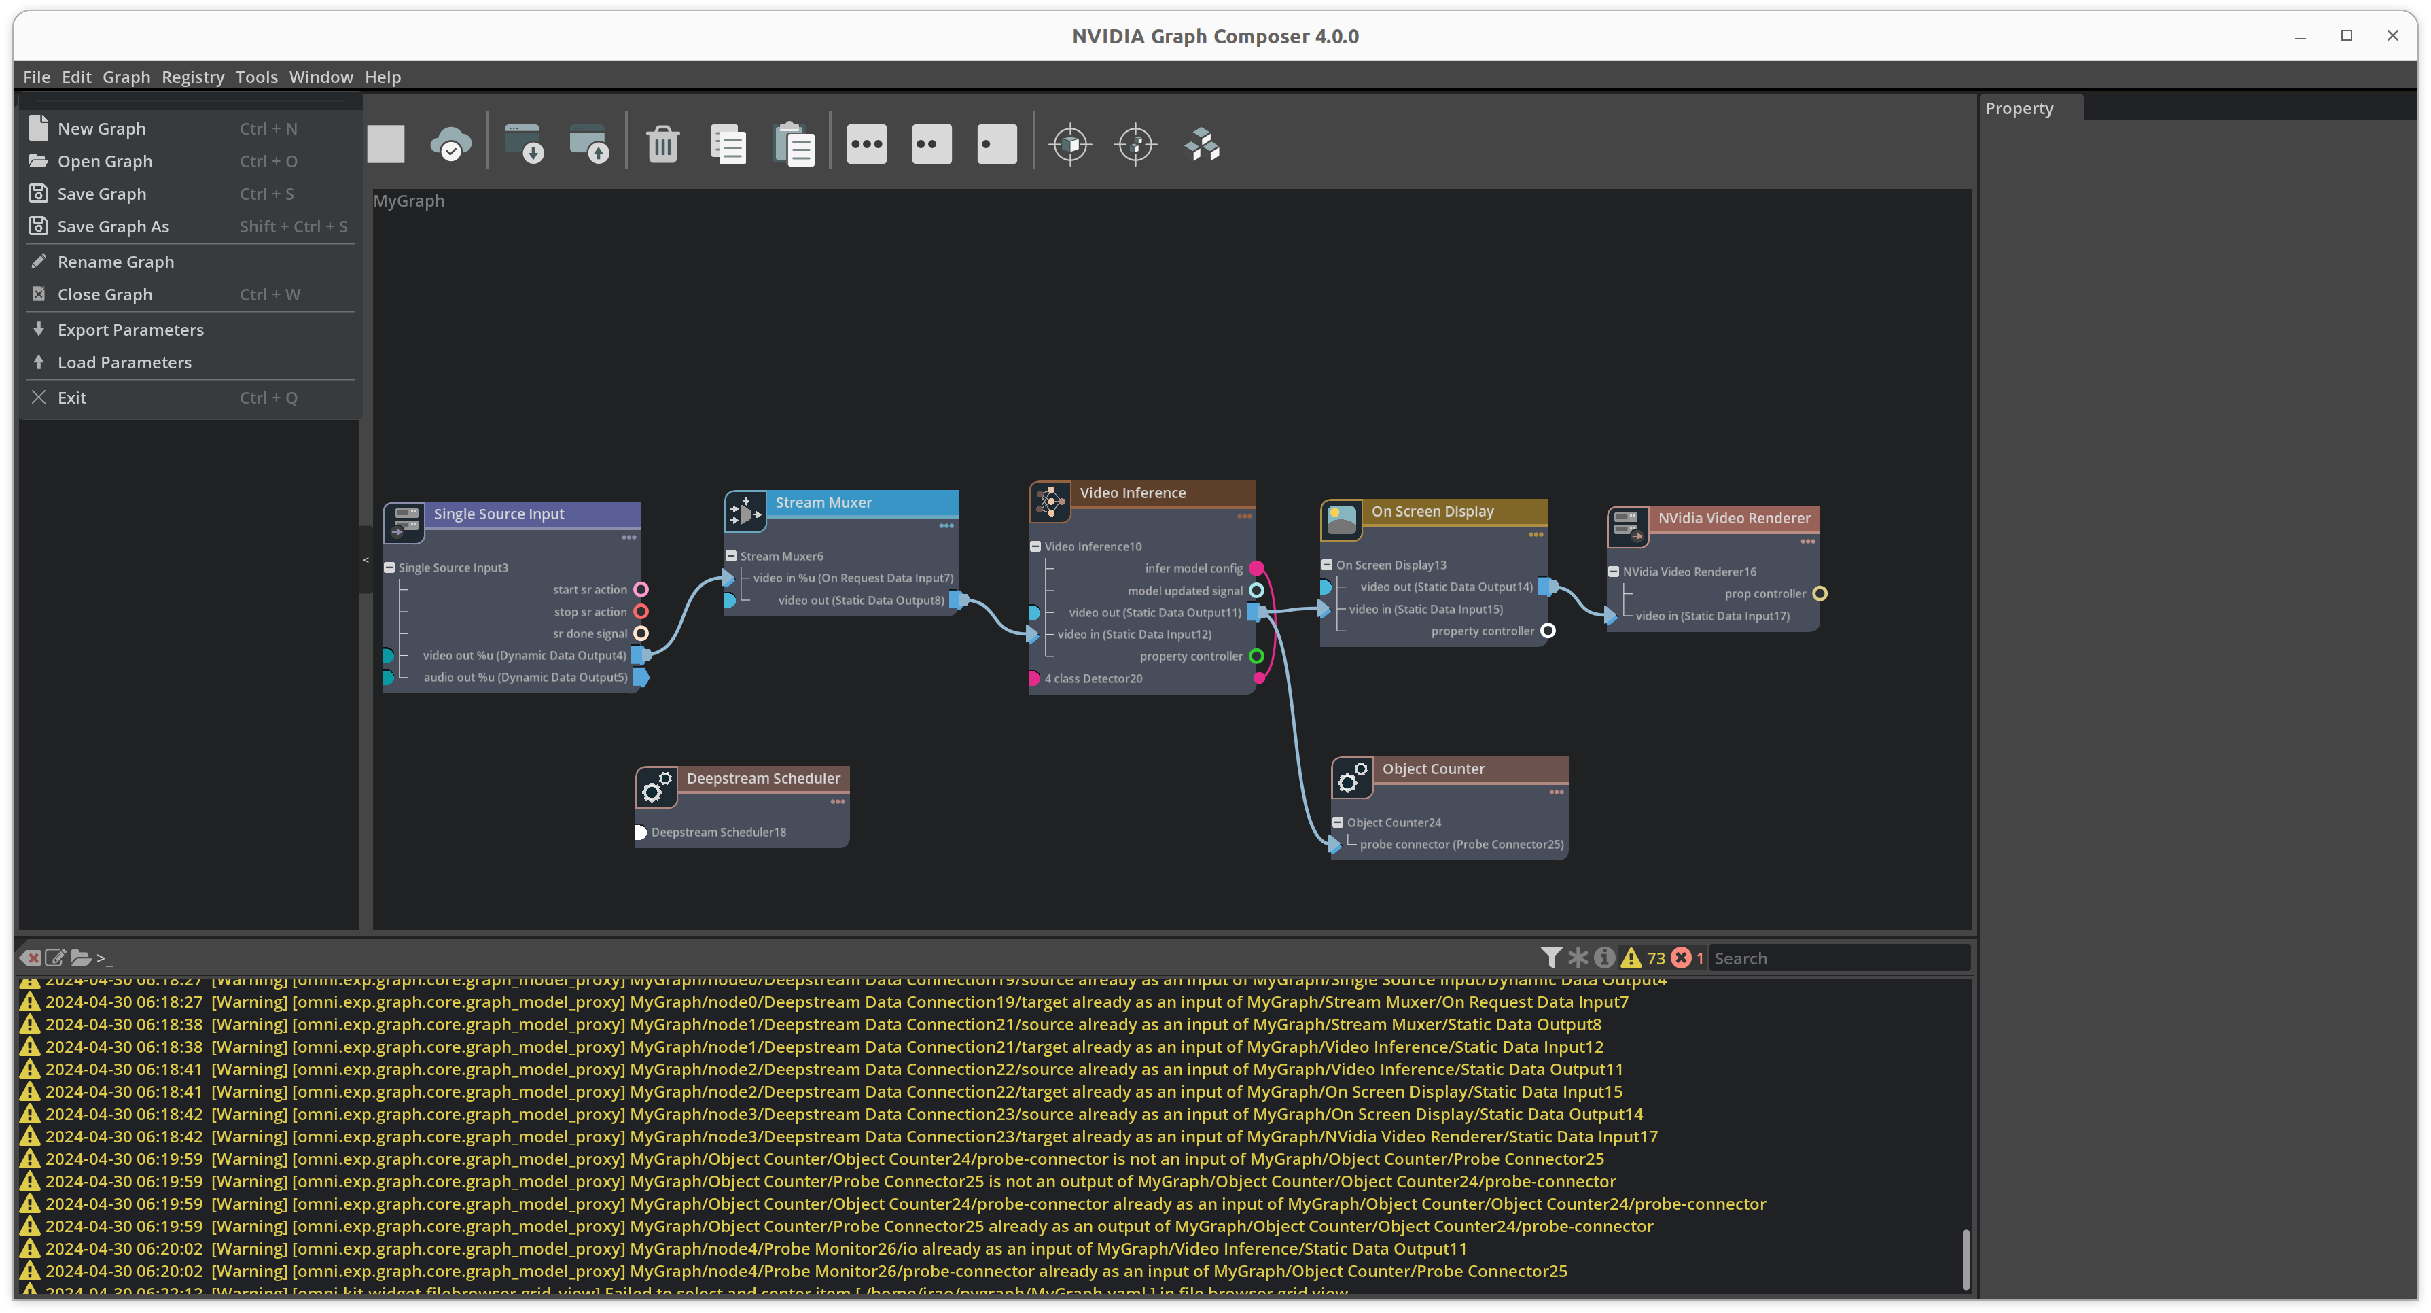Open the Tools menu

(x=257, y=77)
